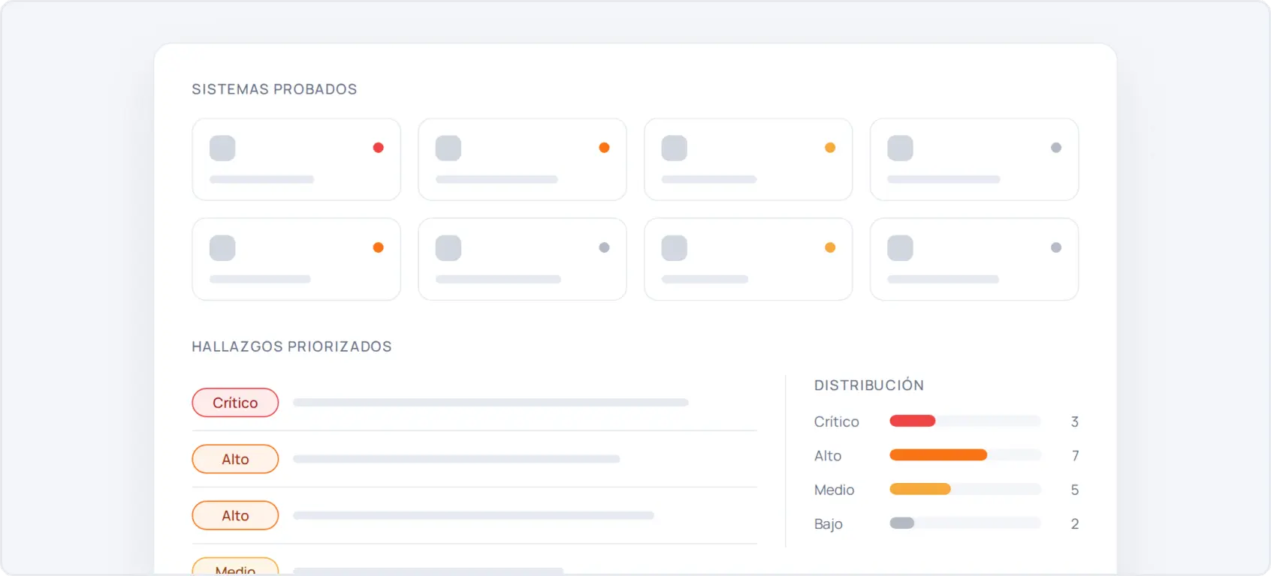Click the Medio label under Distribución
This screenshot has height=576, width=1271.
(x=835, y=490)
